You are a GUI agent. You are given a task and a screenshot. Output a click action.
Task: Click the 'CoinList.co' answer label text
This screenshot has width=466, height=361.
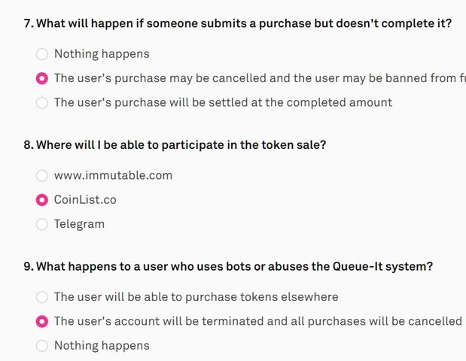tap(85, 200)
